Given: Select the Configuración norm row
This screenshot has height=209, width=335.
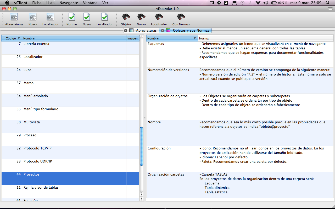Looking at the screenshot, I should tap(240, 159).
